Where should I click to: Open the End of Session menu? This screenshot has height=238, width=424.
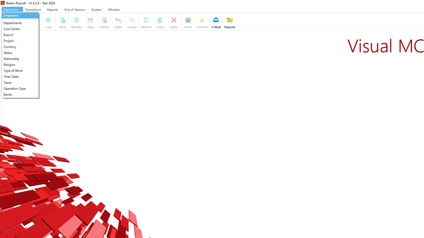pos(75,9)
